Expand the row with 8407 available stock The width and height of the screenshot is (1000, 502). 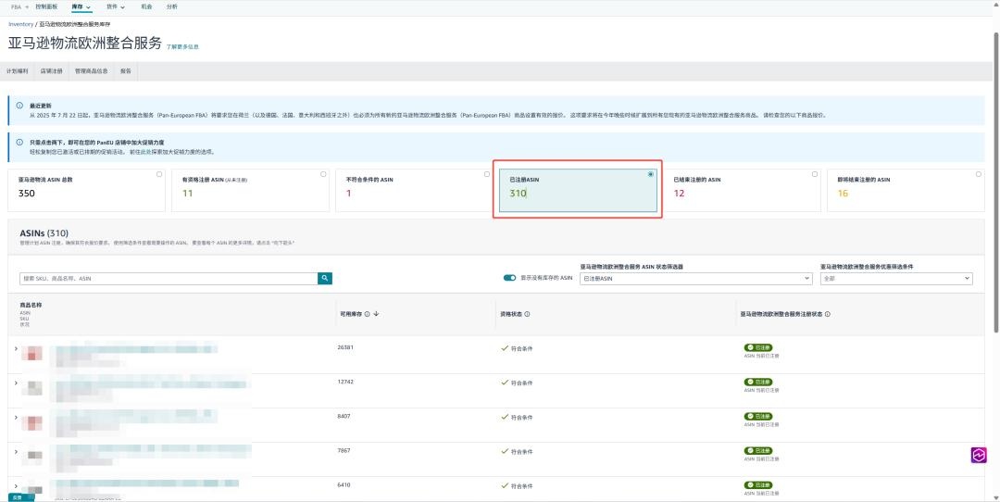point(16,417)
